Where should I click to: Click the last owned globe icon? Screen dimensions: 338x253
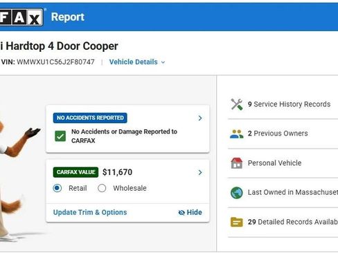pos(237,193)
